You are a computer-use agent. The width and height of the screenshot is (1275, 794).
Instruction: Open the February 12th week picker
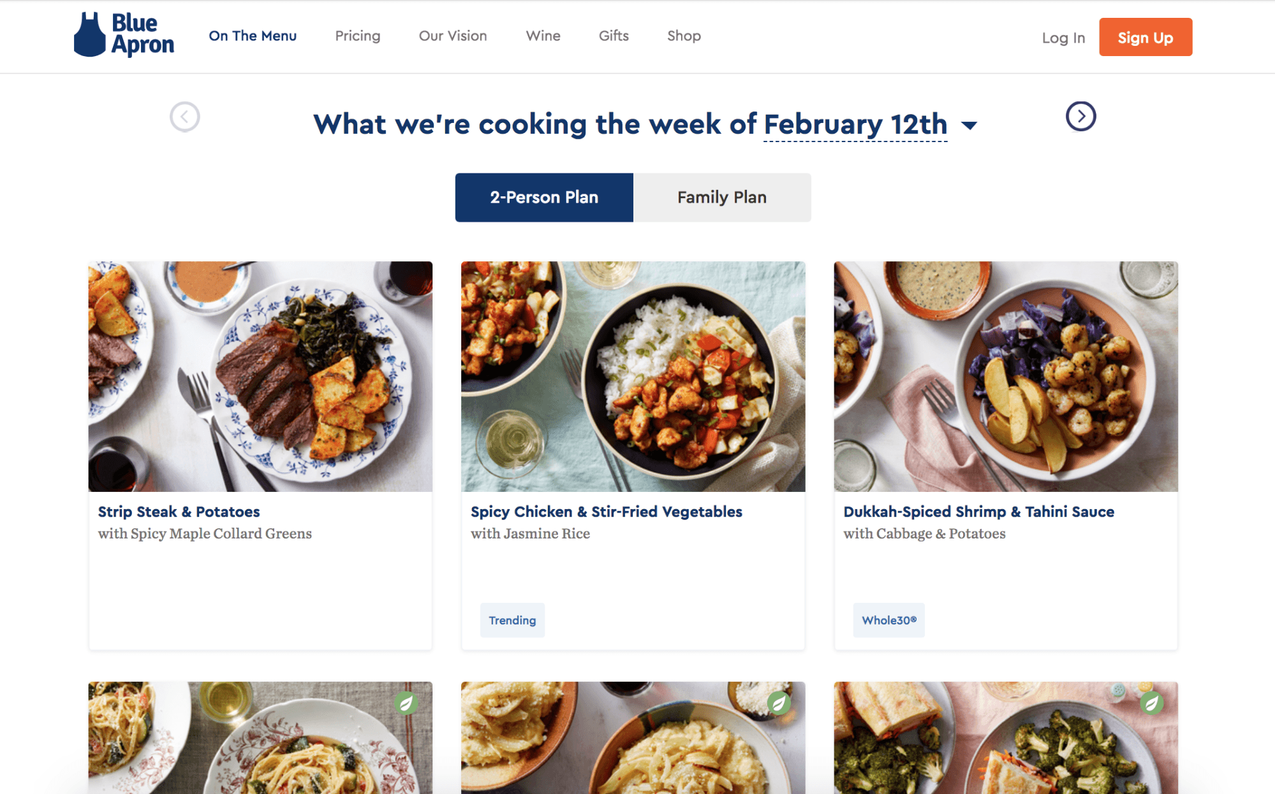855,124
